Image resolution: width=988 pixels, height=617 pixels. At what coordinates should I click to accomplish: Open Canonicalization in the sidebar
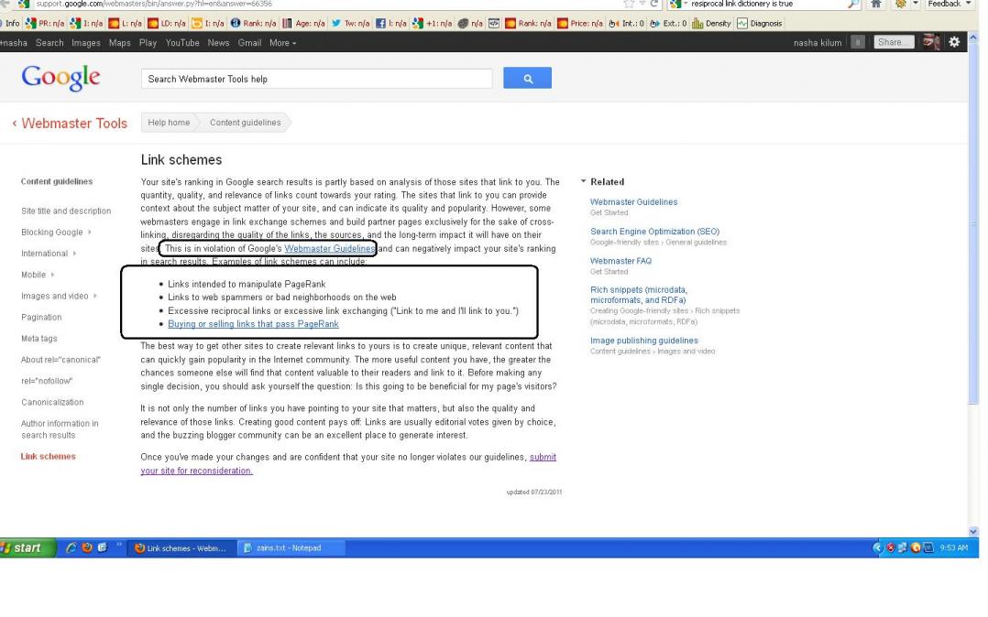[52, 402]
